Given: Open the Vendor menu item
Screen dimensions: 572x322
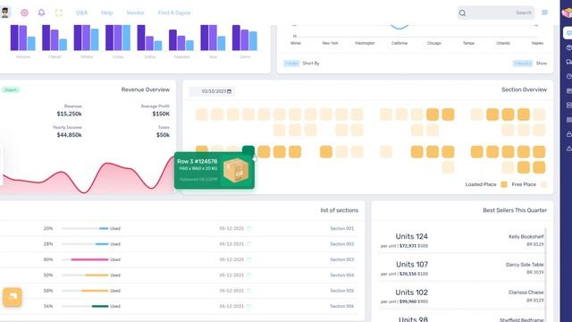Looking at the screenshot, I should pyautogui.click(x=135, y=13).
